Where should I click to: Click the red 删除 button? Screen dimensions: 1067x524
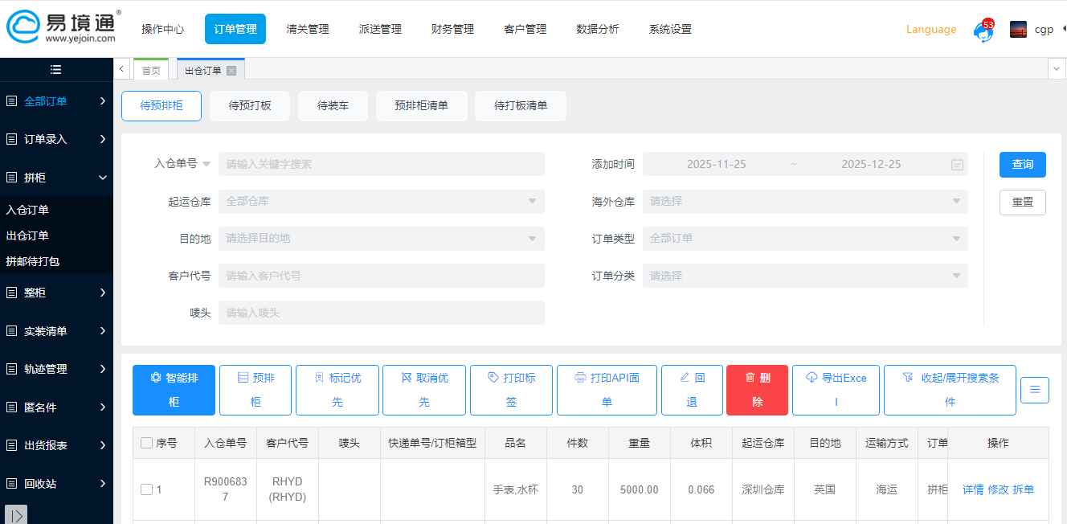pyautogui.click(x=757, y=390)
